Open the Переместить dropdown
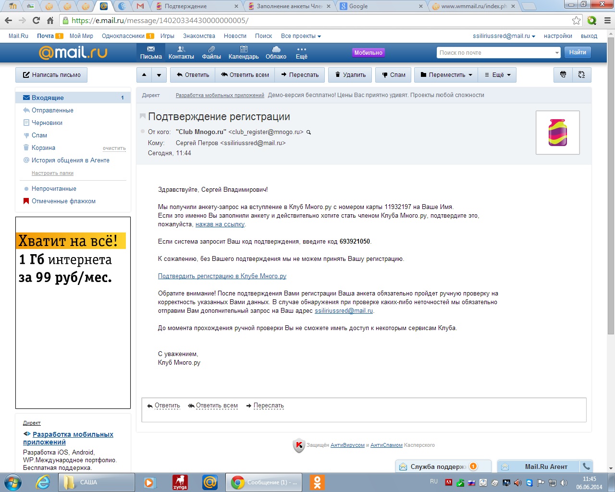The width and height of the screenshot is (615, 492). point(446,74)
